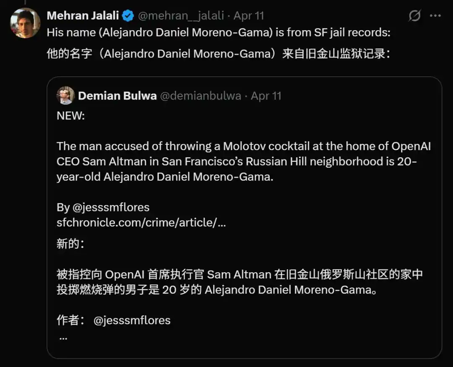Click the main tweet's Apr 11 timestamp
Image resolution: width=453 pixels, height=367 pixels.
point(249,16)
